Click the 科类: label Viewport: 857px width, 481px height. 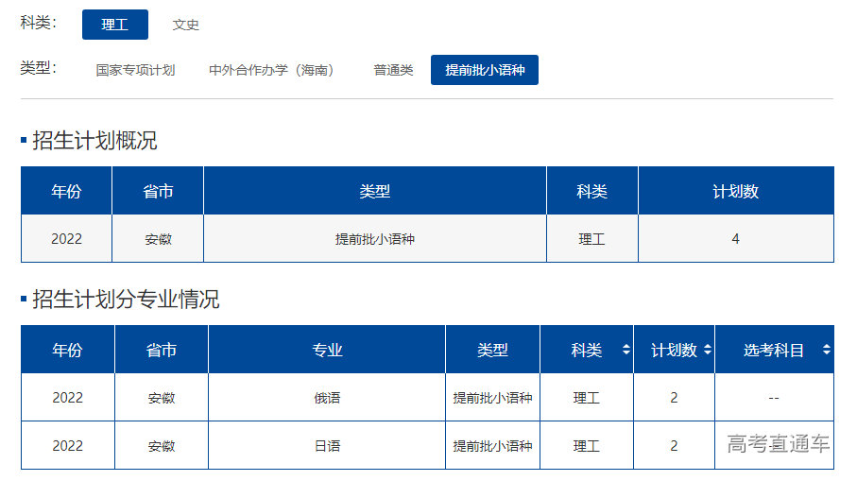[x=38, y=23]
